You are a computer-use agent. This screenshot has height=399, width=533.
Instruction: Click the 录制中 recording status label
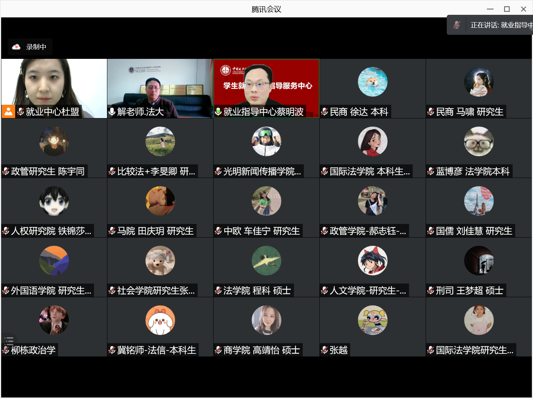(36, 47)
